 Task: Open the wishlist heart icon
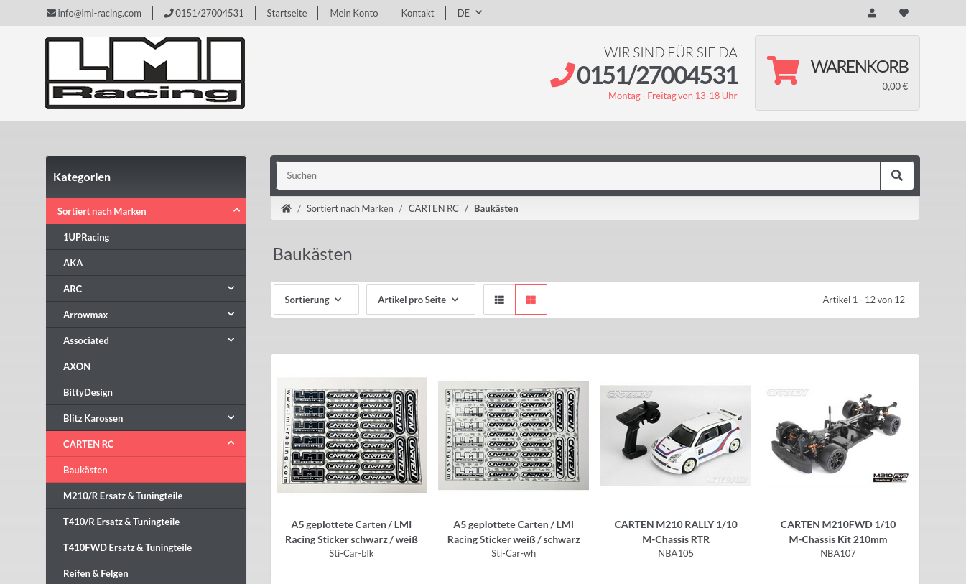coord(904,13)
